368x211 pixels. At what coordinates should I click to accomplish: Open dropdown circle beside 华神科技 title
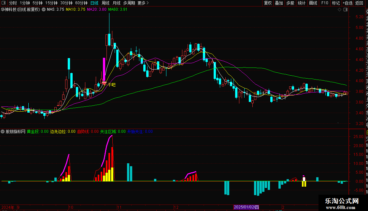44,9
